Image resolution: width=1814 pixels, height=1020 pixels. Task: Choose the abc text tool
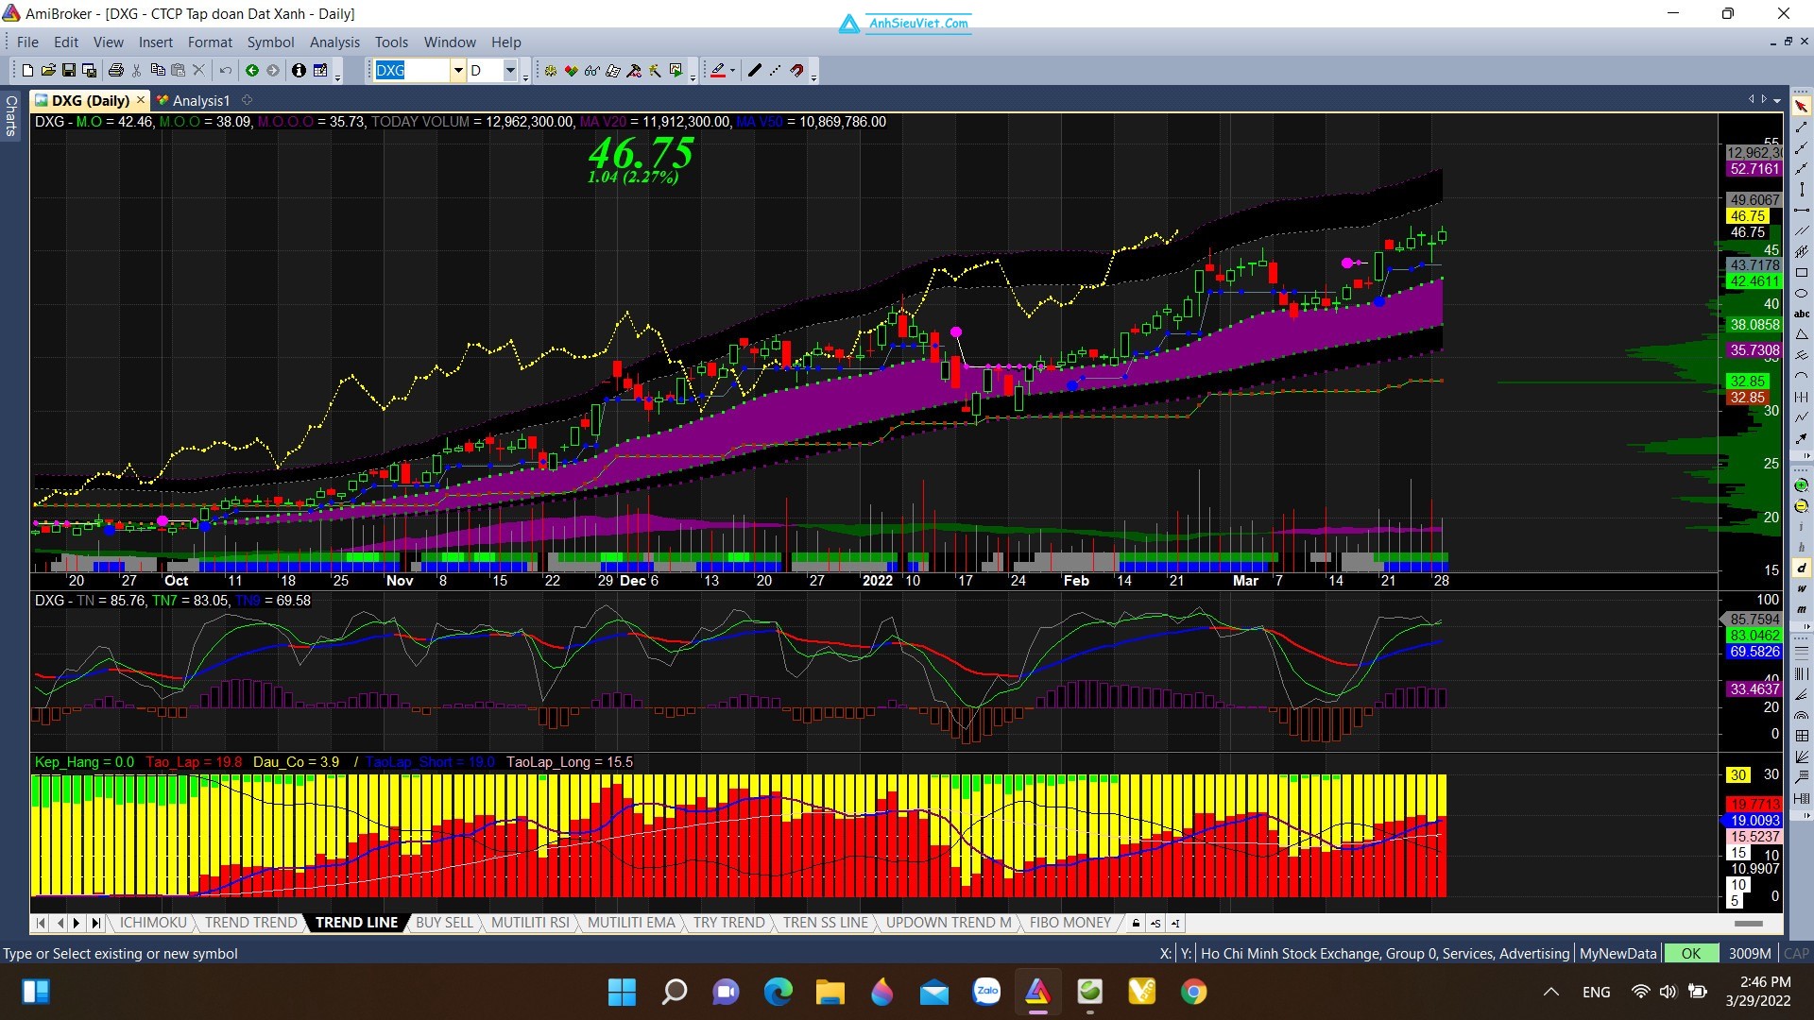point(1802,314)
